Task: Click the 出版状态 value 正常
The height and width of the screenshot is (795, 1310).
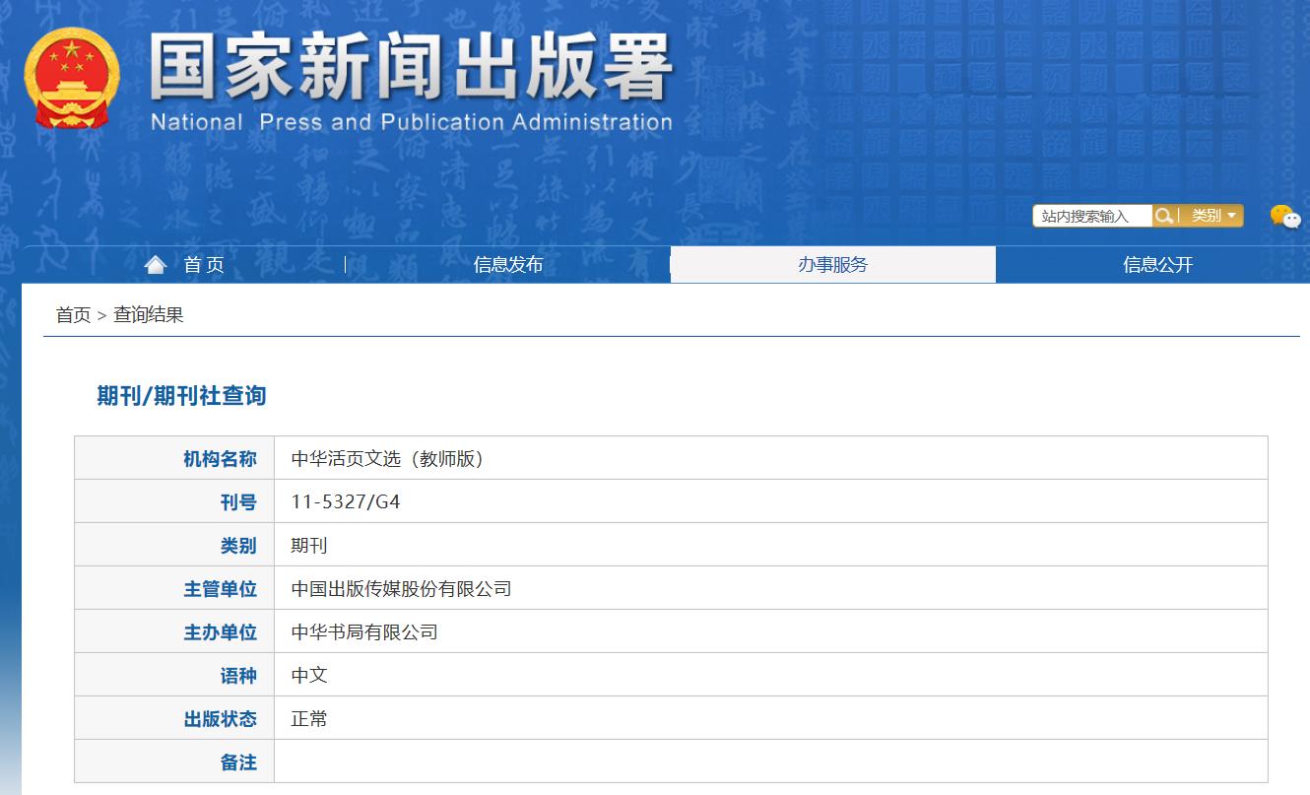Action: tap(309, 719)
